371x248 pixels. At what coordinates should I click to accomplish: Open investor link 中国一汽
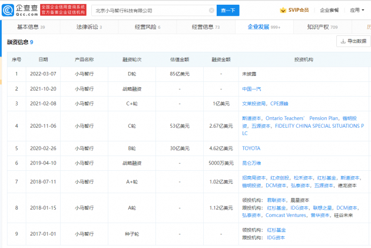[251, 89]
